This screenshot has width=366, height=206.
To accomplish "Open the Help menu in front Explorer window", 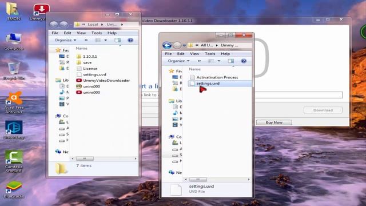I will [x=225, y=54].
